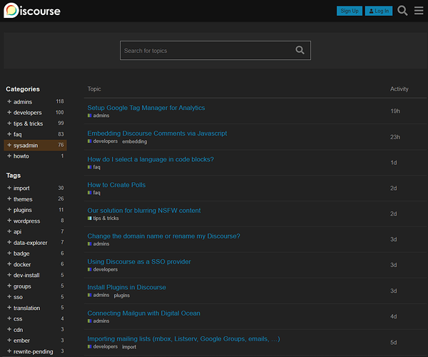Viewport: 428px width, 357px height.
Task: Click the plus icon beside sso tag
Action: (9, 296)
